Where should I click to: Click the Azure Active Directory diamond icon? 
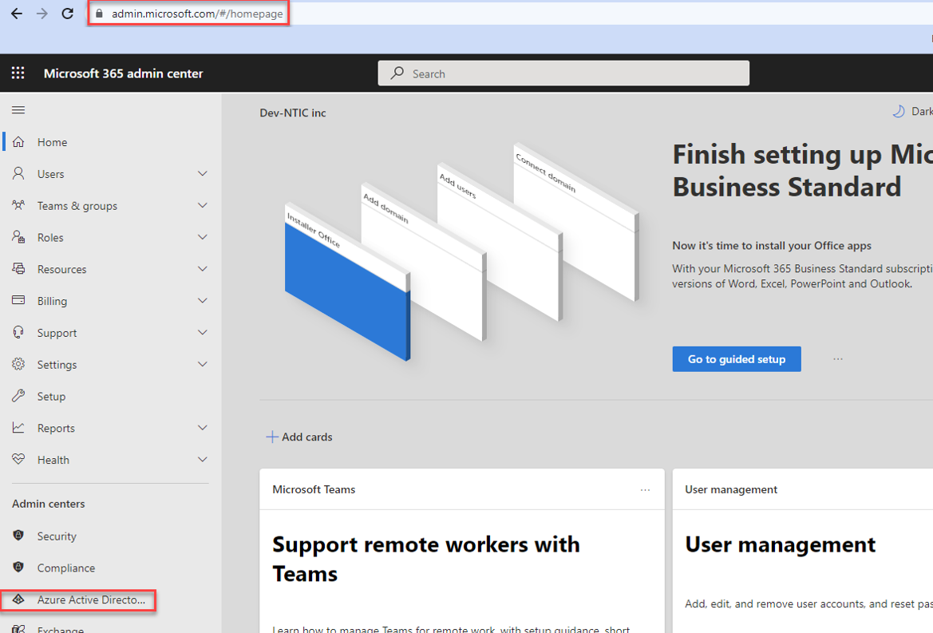[18, 599]
